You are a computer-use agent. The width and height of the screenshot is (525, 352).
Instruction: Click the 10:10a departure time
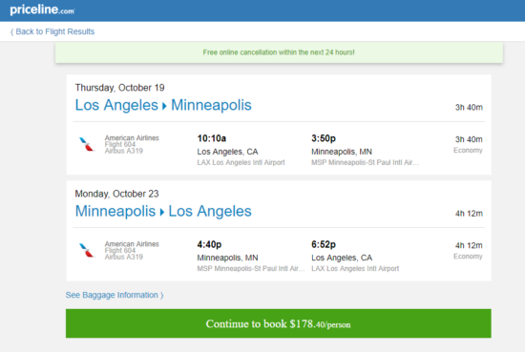tap(212, 138)
